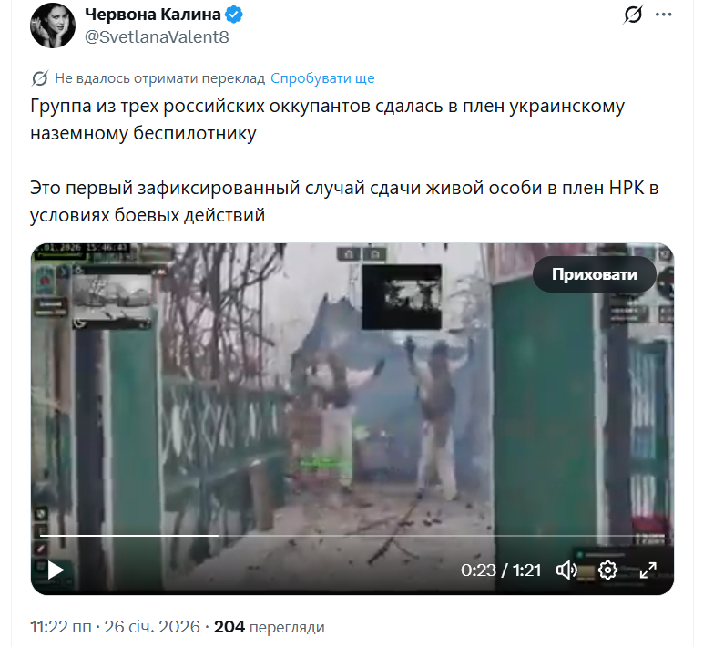The image size is (724, 647).
Task: Open the @SvetlanaValent8 handle link
Action: click(157, 37)
